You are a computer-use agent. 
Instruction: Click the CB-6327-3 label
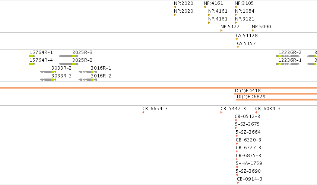click(x=248, y=148)
